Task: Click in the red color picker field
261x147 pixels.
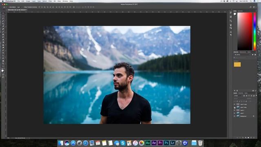Action: pos(245,31)
